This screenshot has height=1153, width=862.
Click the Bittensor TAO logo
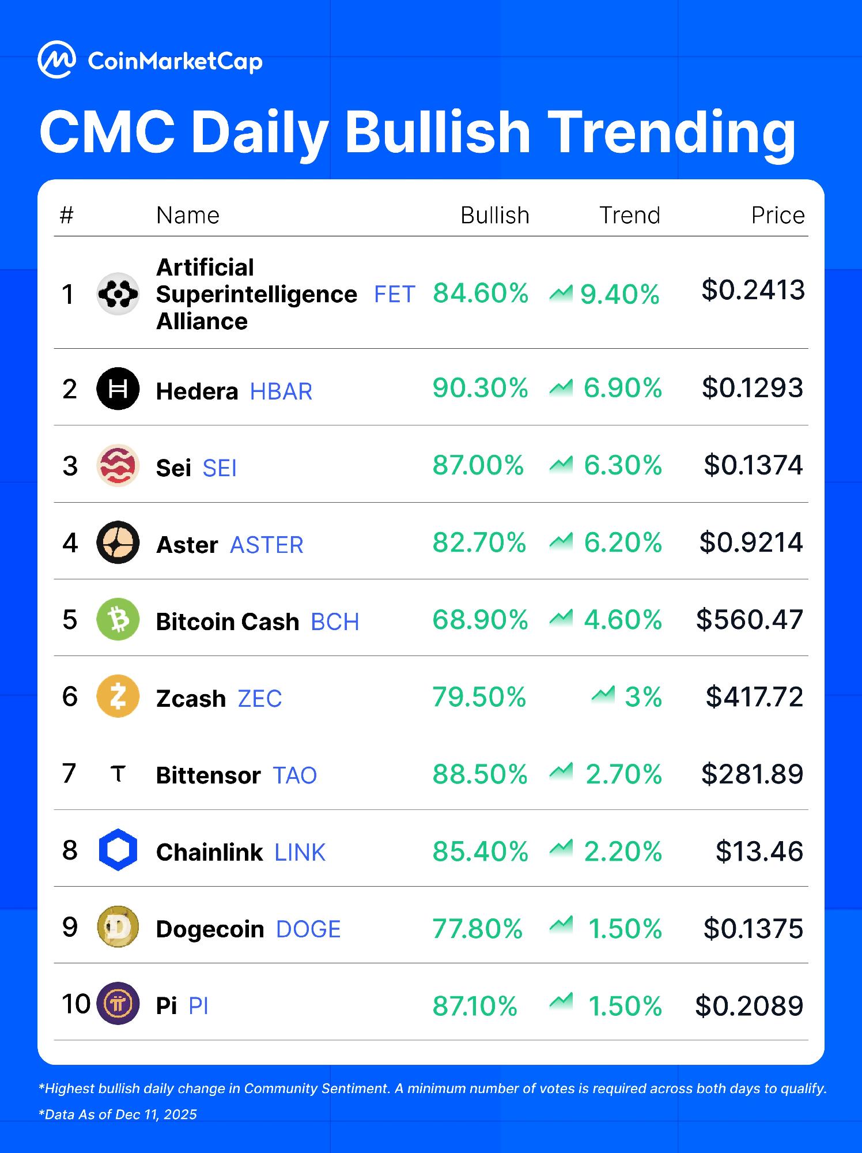tap(118, 774)
